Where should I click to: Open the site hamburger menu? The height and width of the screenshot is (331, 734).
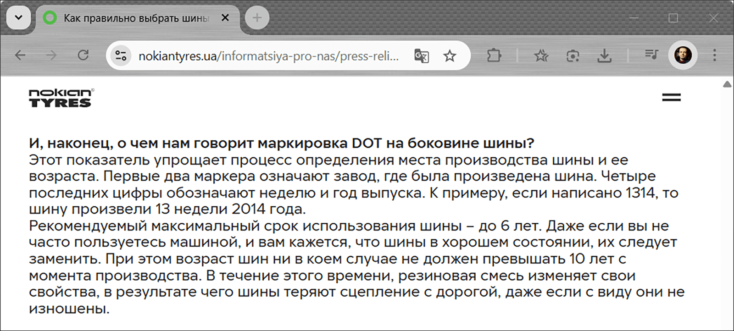point(672,97)
